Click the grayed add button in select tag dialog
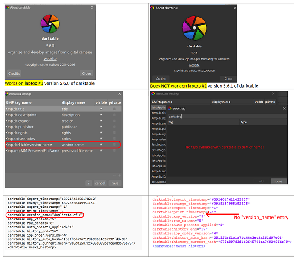Viewport: 294px width, 257px height. tap(261, 181)
